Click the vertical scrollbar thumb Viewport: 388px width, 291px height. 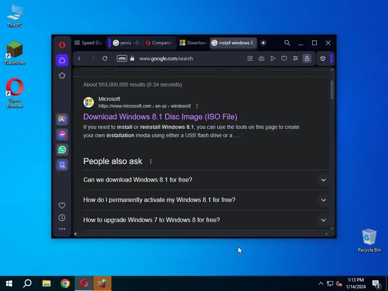332,90
